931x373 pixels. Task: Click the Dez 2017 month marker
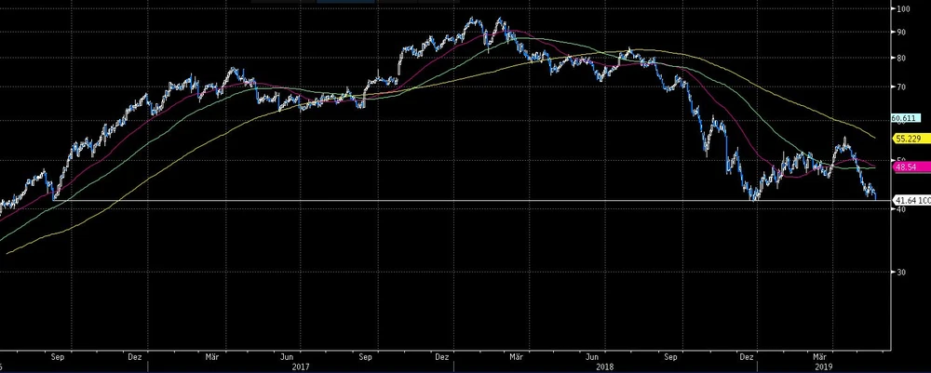pos(440,355)
